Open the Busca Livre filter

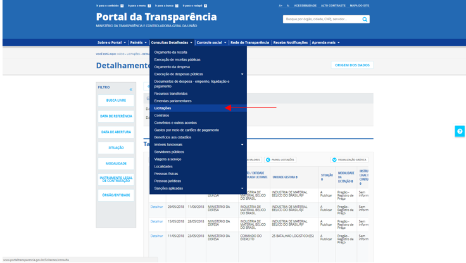(x=115, y=101)
